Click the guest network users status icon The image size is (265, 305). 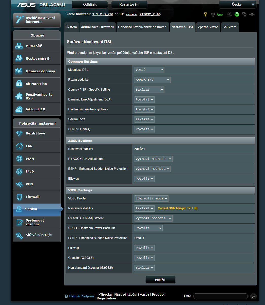pyautogui.click(x=229, y=14)
